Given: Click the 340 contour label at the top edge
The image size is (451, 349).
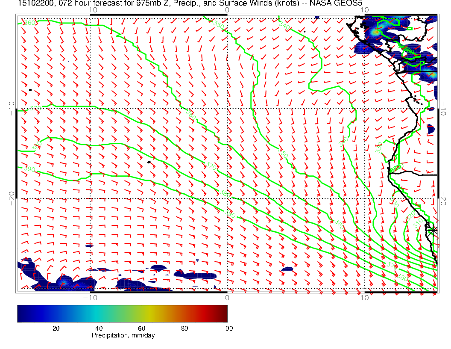Looking at the screenshot, I should pos(284,25).
